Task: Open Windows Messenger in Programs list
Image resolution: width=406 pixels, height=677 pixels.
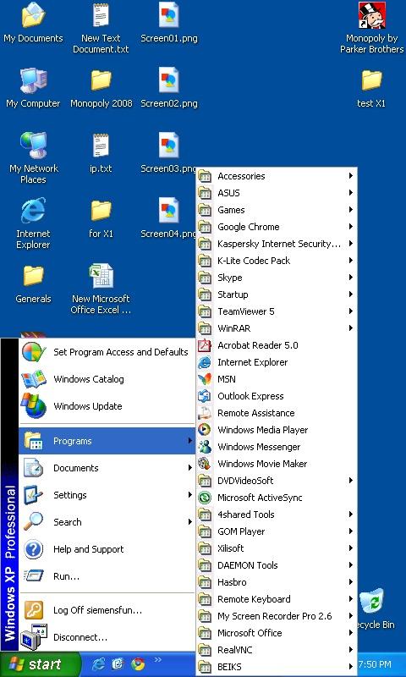Action: pos(277,447)
